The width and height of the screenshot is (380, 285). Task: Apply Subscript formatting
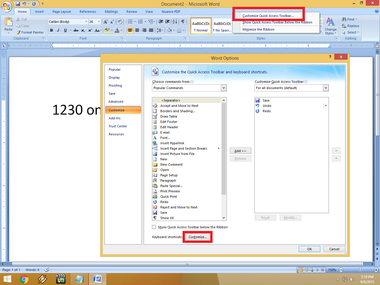(83, 30)
